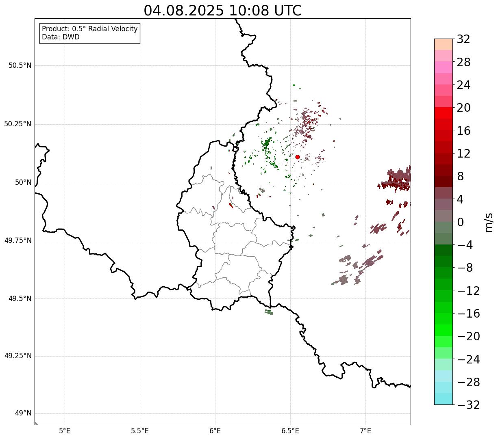
Task: Click the colorbar tick label −8
Action: 465,268
